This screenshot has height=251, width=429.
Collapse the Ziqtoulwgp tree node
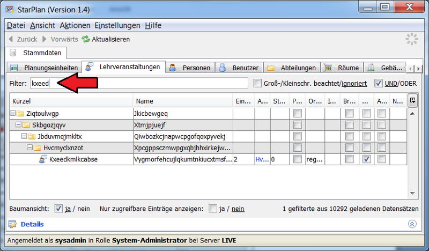pos(12,113)
